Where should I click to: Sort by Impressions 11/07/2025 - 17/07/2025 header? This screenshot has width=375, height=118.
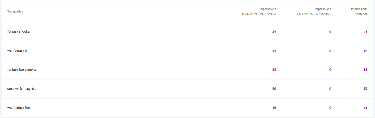(314, 12)
